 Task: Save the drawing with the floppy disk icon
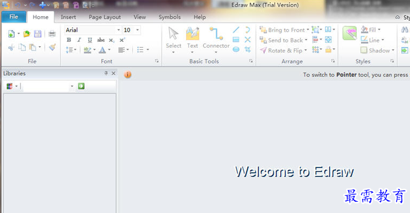pos(38,34)
